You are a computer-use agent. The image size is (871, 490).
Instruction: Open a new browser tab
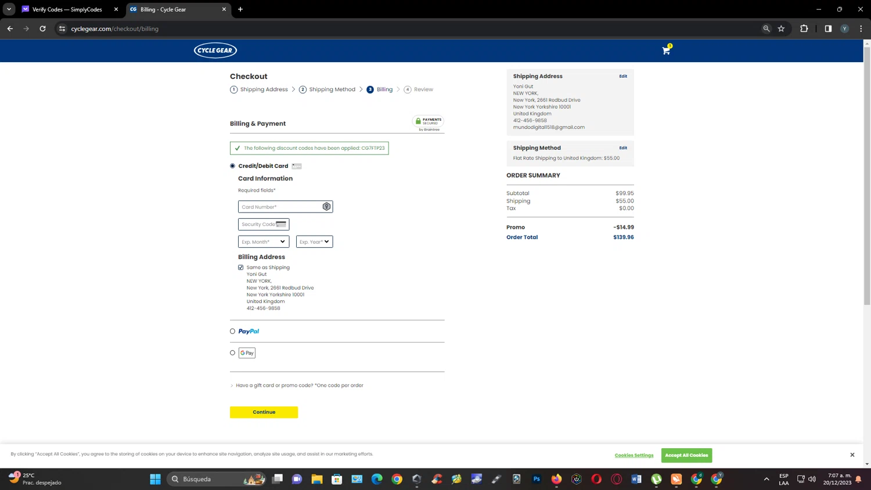pos(240,9)
